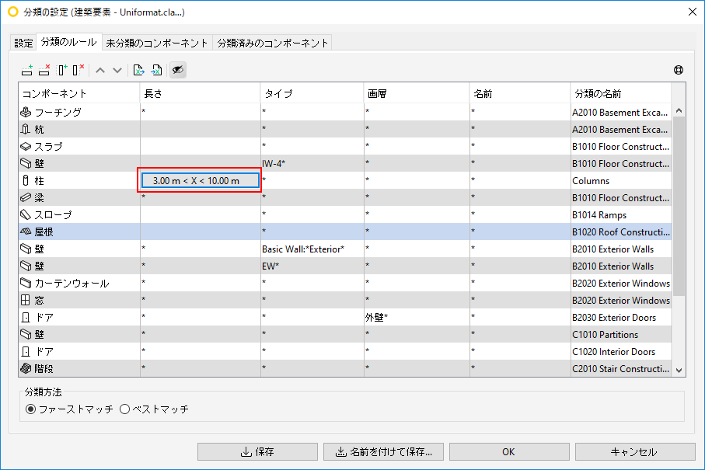Edit length field 3.00 m < X < 10.00 m

(x=200, y=181)
